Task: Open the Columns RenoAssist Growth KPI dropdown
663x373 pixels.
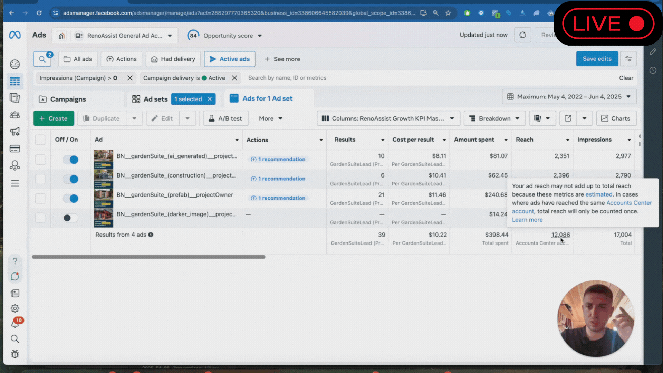Action: pyautogui.click(x=388, y=118)
